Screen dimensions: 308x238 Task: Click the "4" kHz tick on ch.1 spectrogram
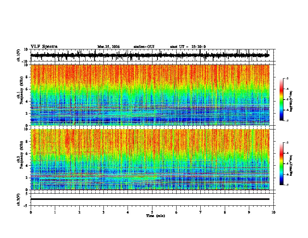click(x=27, y=101)
